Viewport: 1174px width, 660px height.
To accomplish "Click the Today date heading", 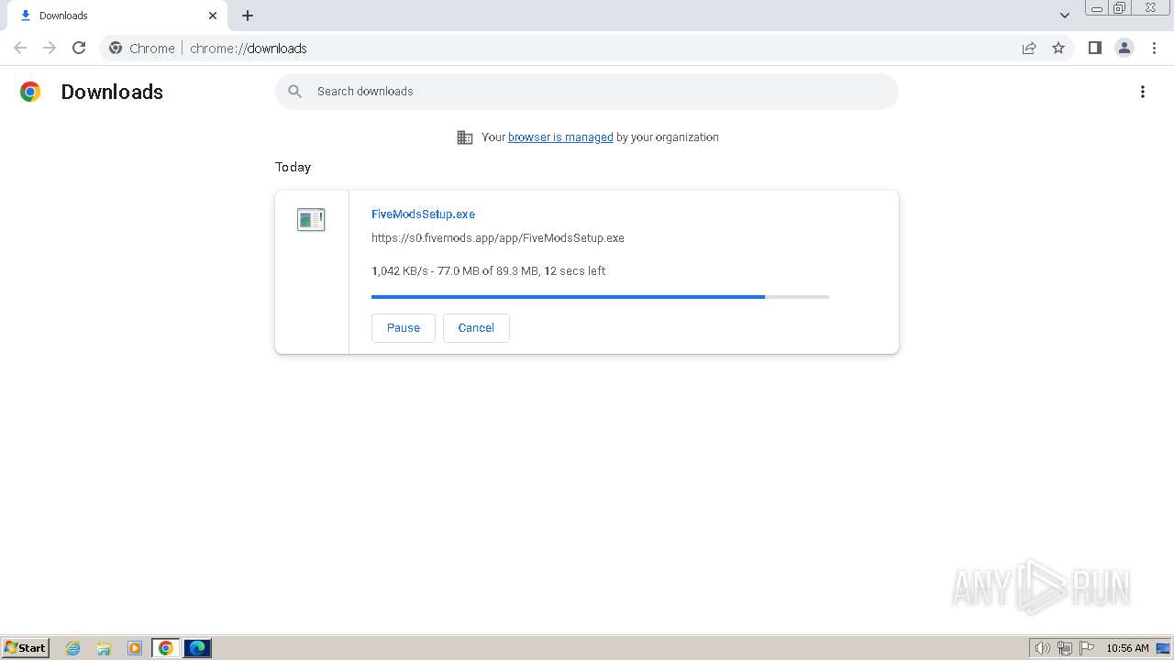I will click(x=293, y=167).
